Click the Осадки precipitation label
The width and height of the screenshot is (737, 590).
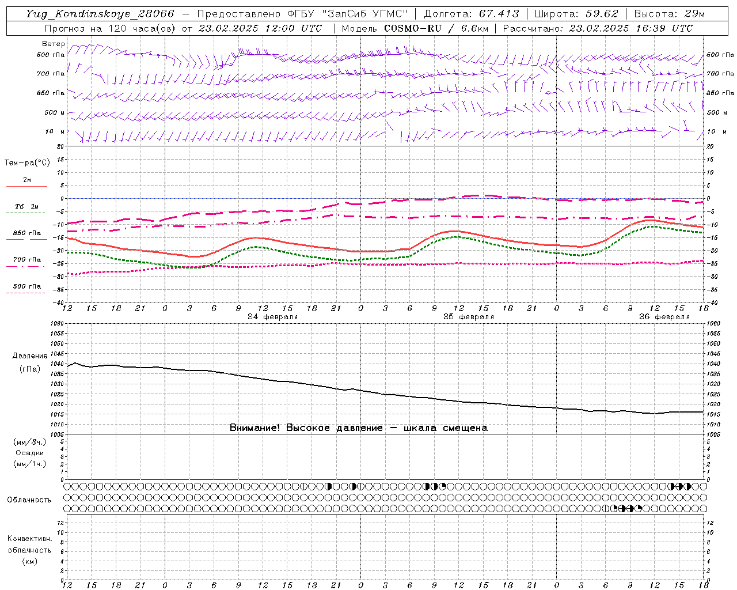(x=30, y=453)
